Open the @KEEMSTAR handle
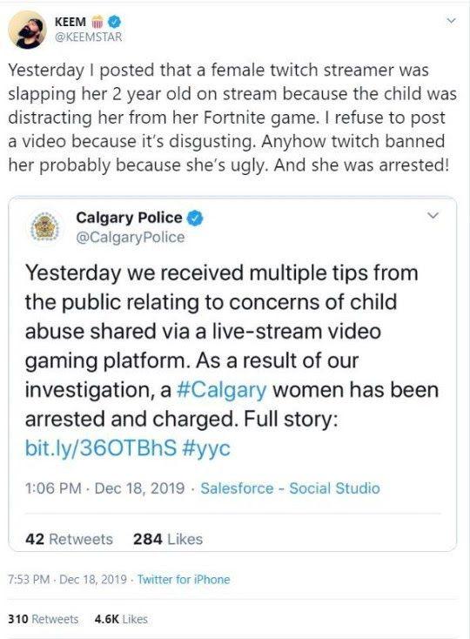The width and height of the screenshot is (470, 639). pos(88,37)
